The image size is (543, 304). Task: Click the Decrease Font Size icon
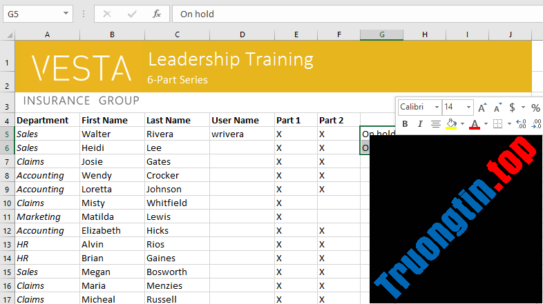[x=497, y=108]
